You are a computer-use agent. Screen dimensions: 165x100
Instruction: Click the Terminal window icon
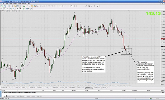[x=18, y=6]
